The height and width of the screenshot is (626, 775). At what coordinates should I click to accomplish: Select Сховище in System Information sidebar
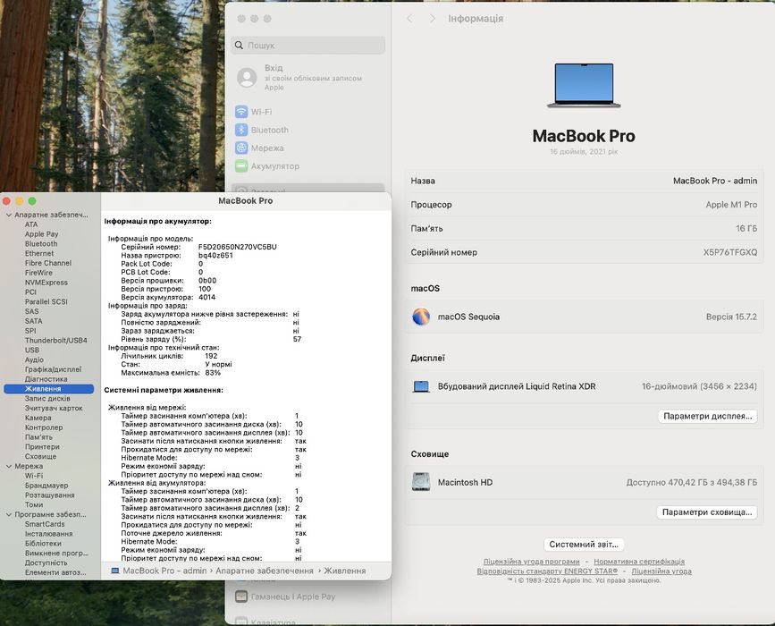tap(40, 456)
